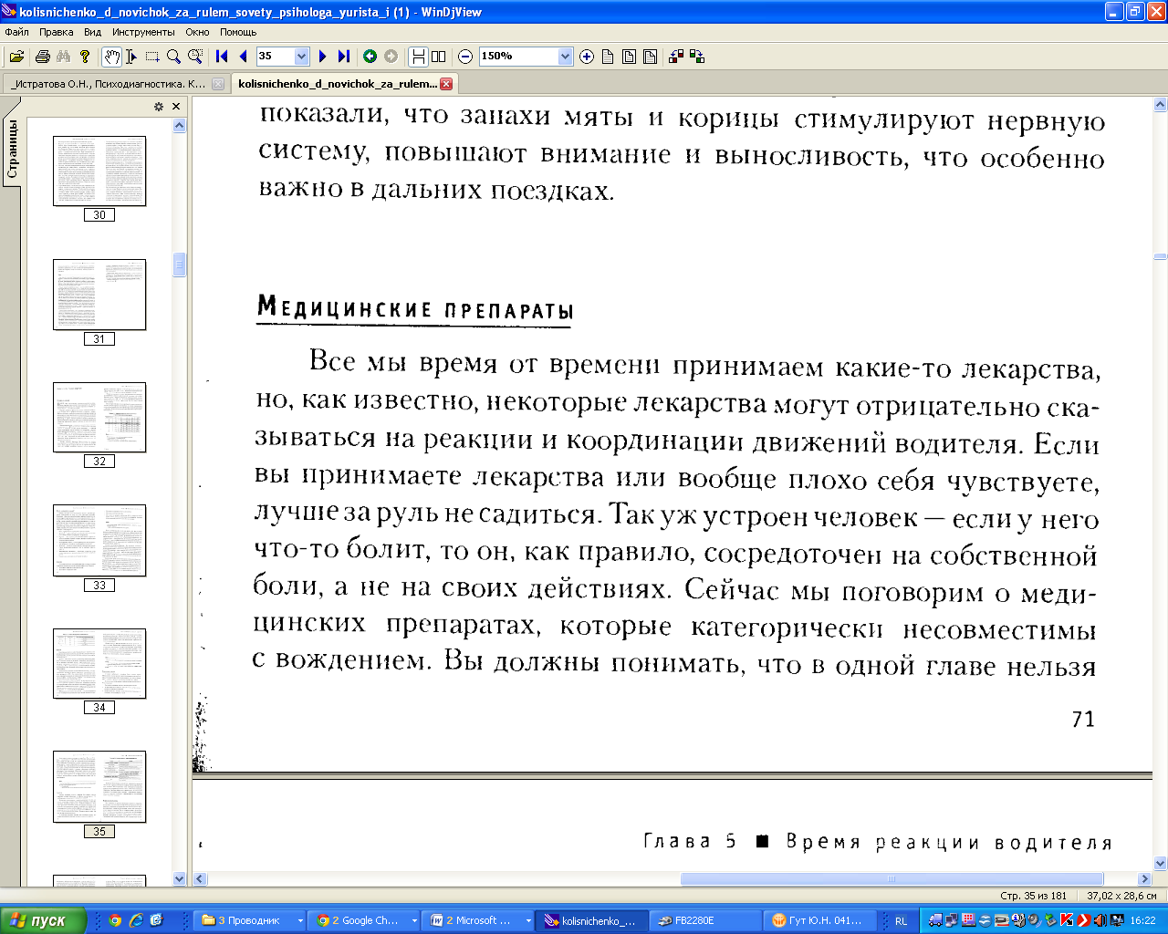Go to last page icon
The image size is (1168, 934).
(343, 57)
